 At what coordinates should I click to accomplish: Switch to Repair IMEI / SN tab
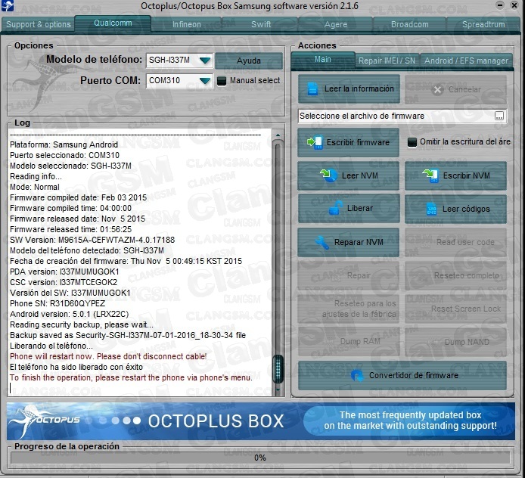point(387,61)
